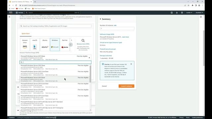The height and width of the screenshot is (119, 212).
Task: Open the Maps bookmark
Action: (x=28, y=9)
